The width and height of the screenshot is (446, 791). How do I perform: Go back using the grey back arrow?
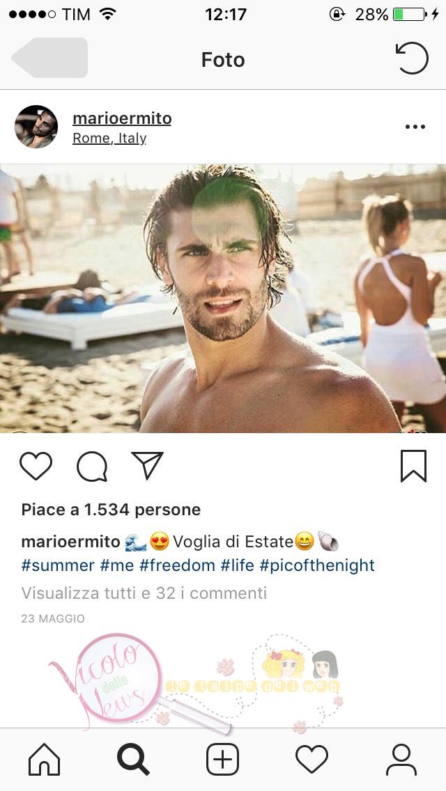(49, 58)
